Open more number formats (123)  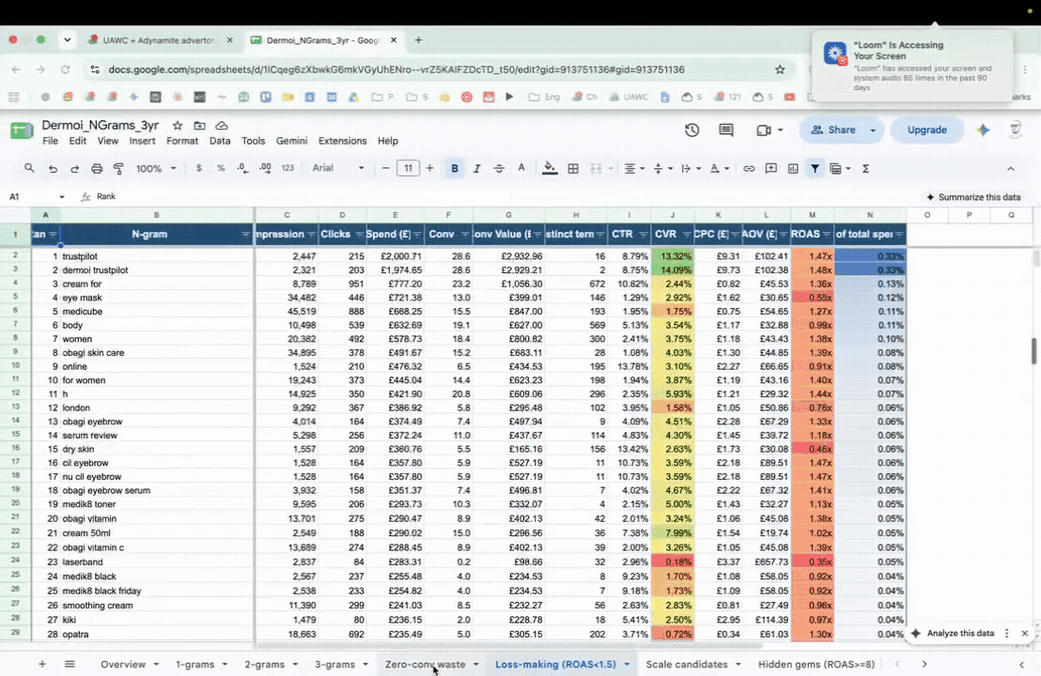pos(287,168)
